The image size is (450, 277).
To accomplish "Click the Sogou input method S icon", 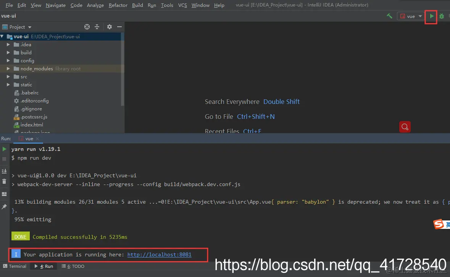I will (439, 224).
